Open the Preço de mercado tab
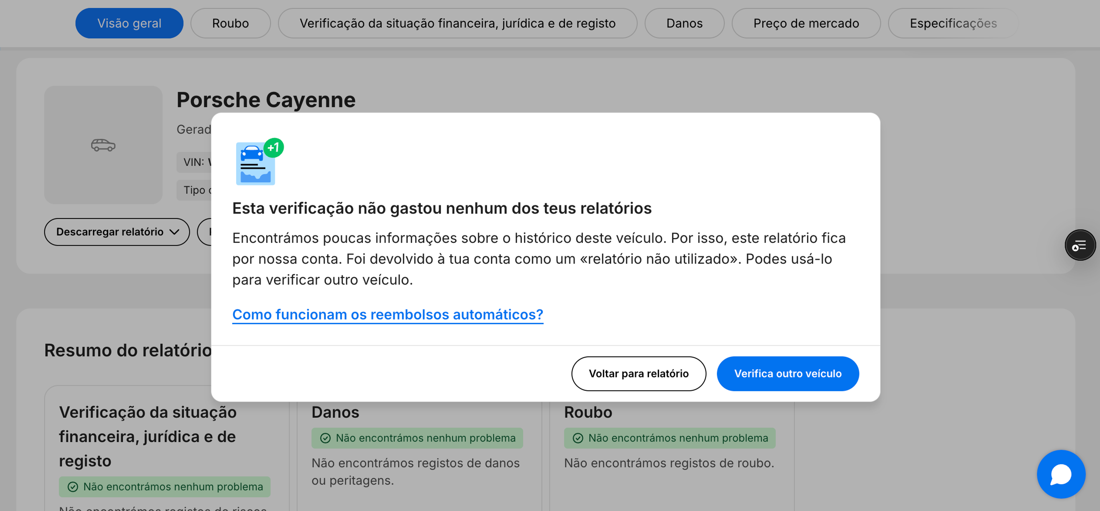The width and height of the screenshot is (1100, 511). [806, 23]
